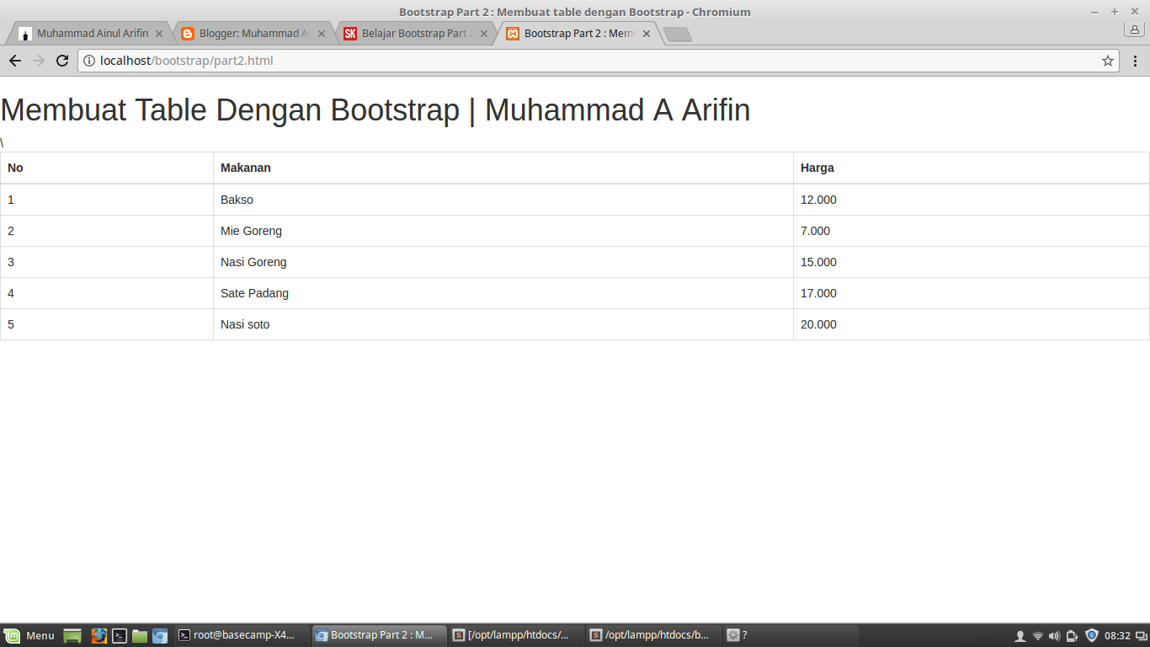The height and width of the screenshot is (647, 1150).
Task: Switch to the Blogger tab
Action: [248, 34]
